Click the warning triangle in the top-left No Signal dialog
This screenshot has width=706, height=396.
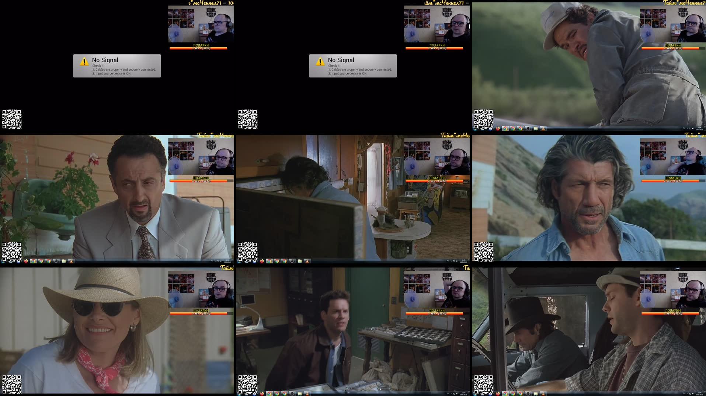[84, 61]
